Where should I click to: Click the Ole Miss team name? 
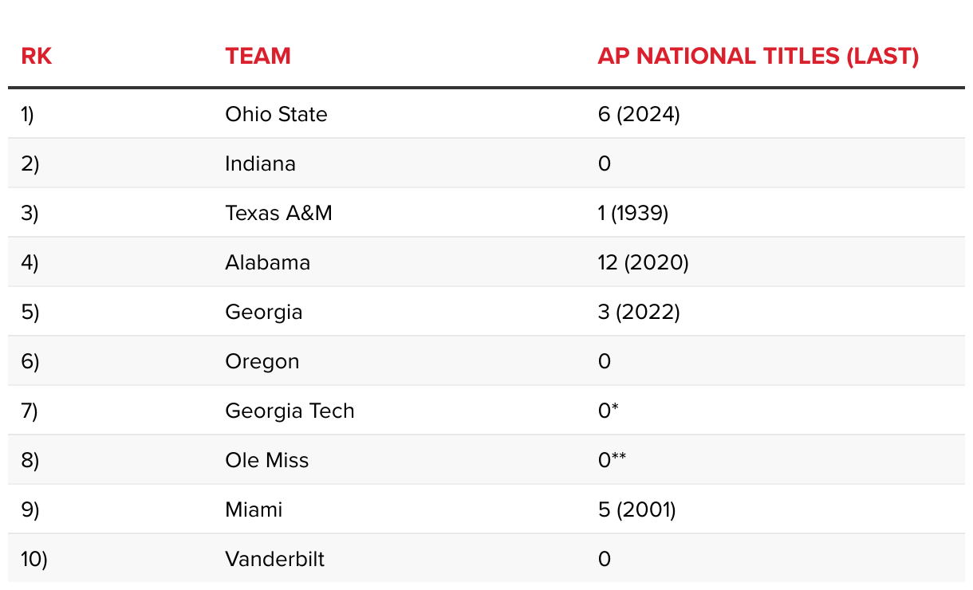point(266,461)
